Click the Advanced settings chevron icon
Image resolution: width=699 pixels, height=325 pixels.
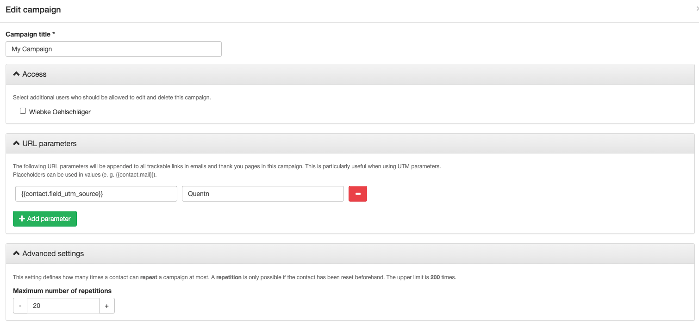16,253
